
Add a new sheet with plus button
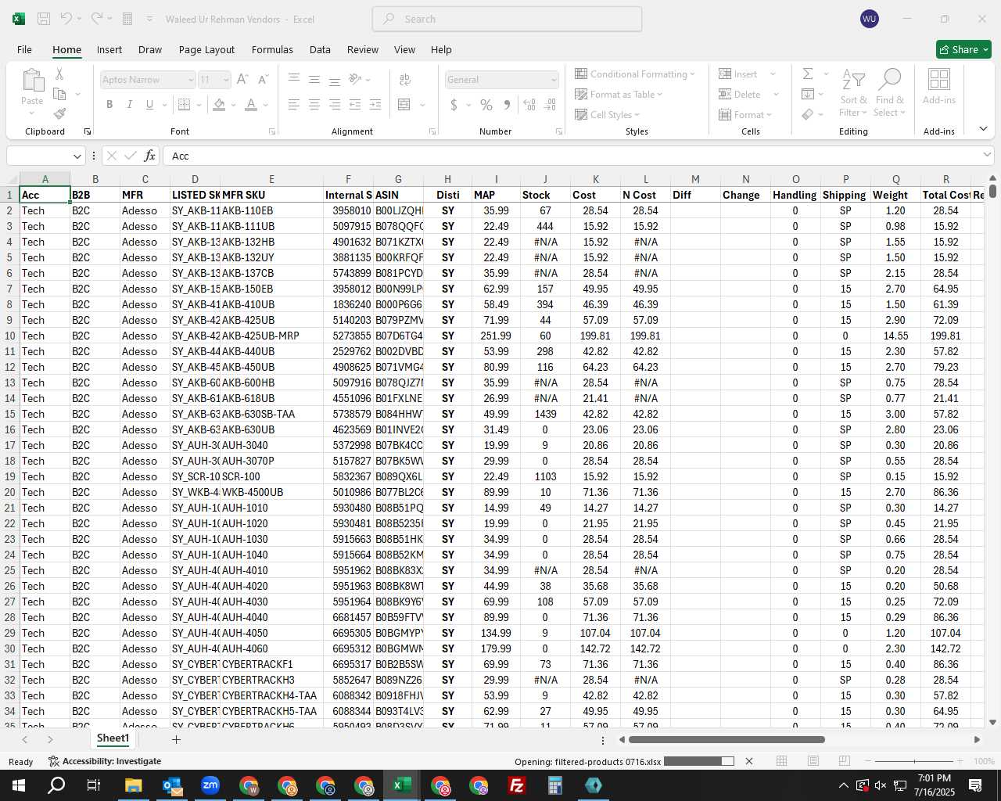(x=176, y=739)
